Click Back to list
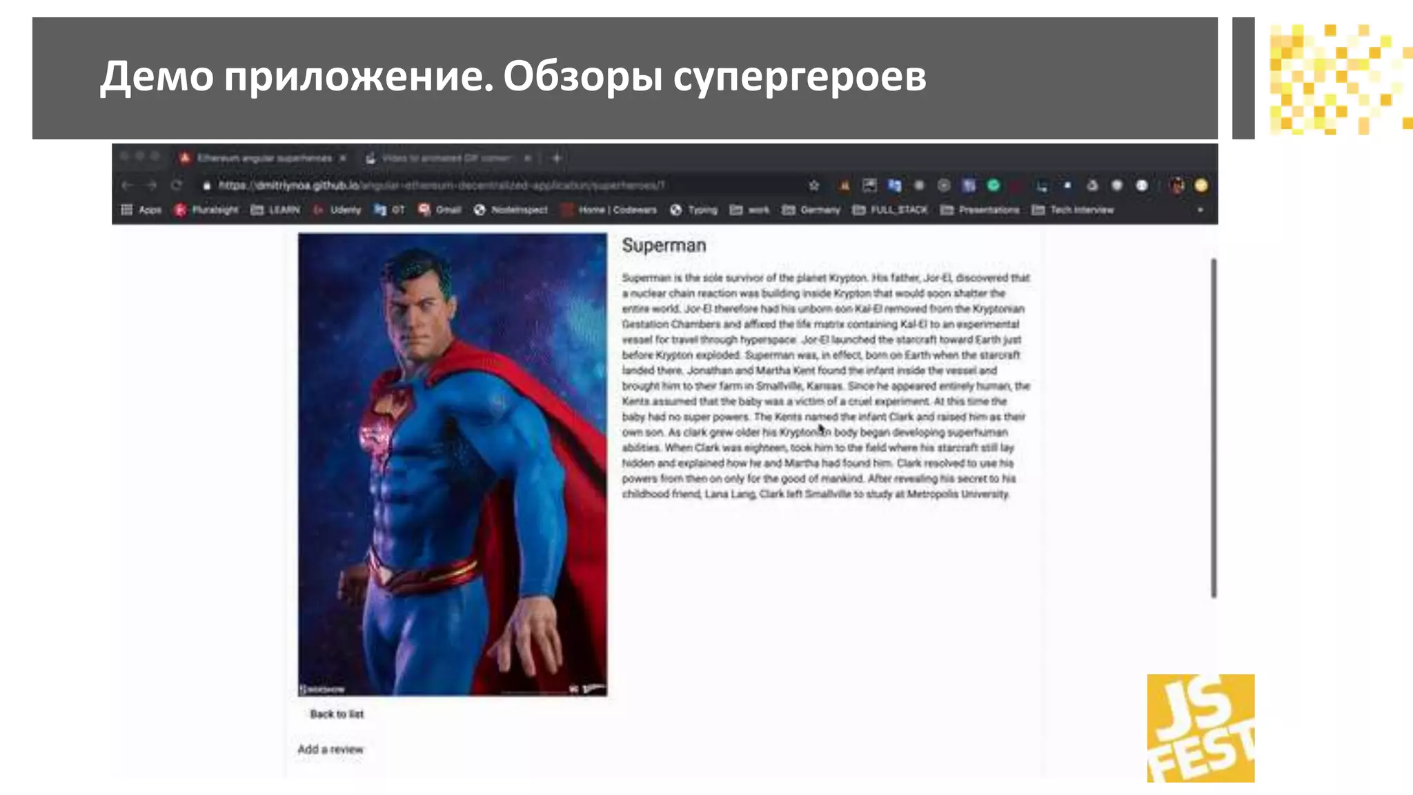The height and width of the screenshot is (795, 1413). tap(337, 714)
